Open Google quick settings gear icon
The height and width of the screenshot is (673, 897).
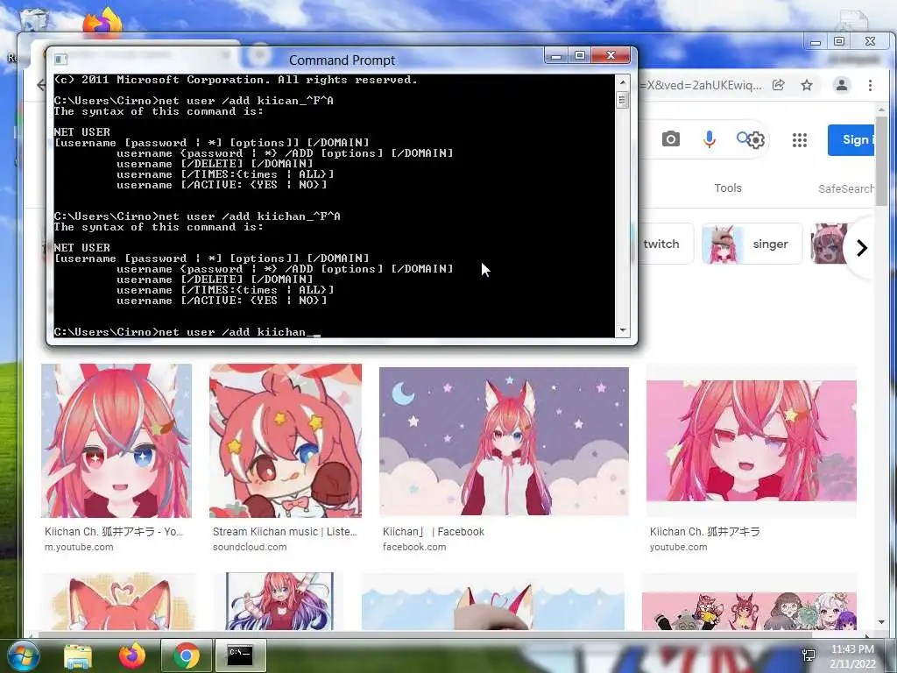[x=756, y=140]
